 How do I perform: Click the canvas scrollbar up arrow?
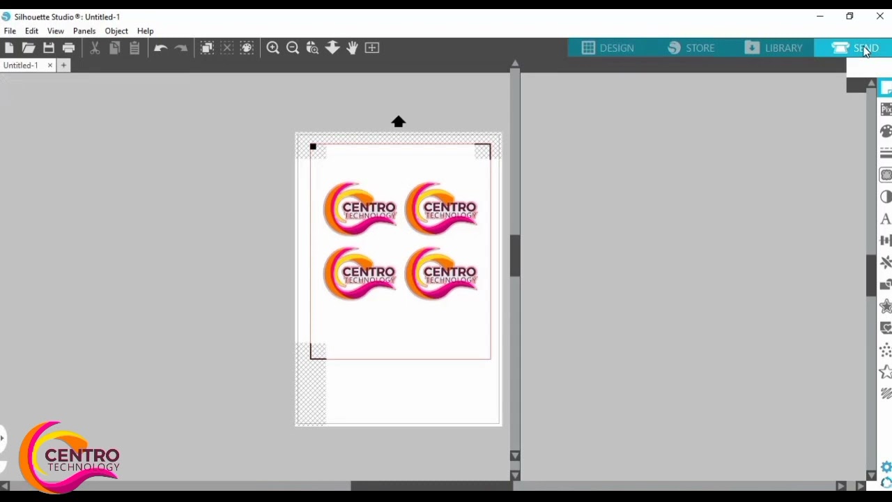coord(515,63)
